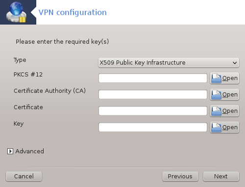
Task: Open file browser for PKCS #12
Action: [224, 78]
